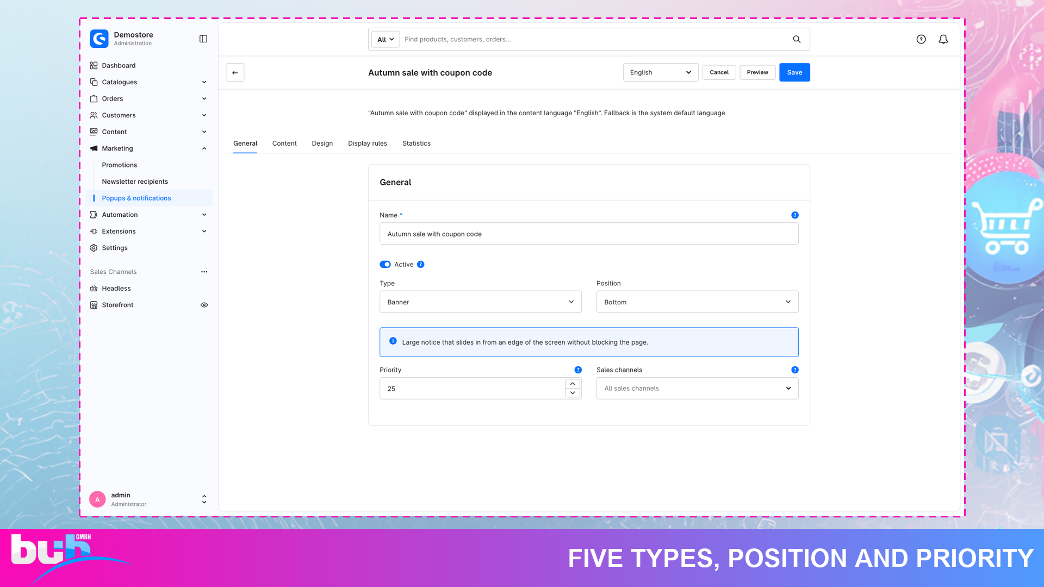Click the Preview button
Screen dimensions: 1044x587
757,72
